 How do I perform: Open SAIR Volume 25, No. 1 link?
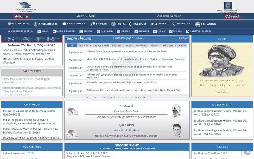220,113
